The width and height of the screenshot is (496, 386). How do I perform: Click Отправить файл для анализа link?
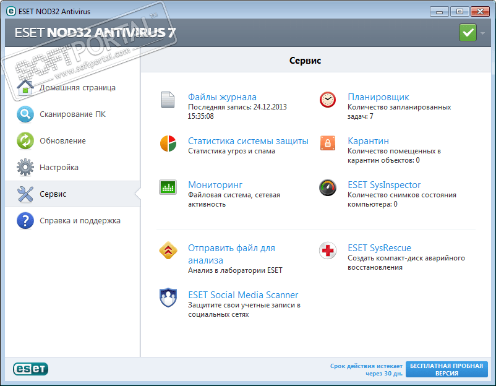pyautogui.click(x=231, y=254)
